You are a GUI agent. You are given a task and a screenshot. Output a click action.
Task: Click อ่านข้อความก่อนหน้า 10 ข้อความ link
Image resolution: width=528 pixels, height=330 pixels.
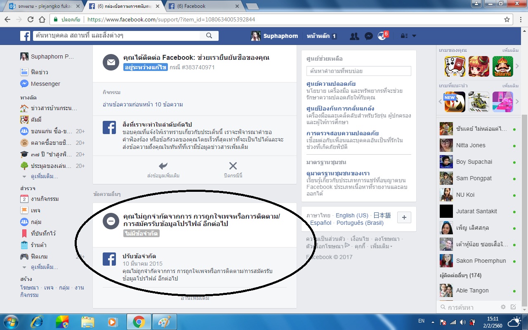point(143,104)
